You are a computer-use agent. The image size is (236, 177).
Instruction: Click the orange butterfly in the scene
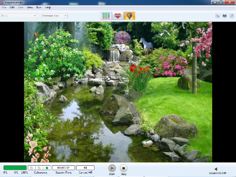[x=36, y=34]
